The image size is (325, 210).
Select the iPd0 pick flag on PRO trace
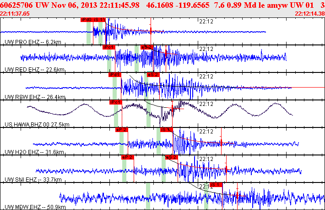87,20
